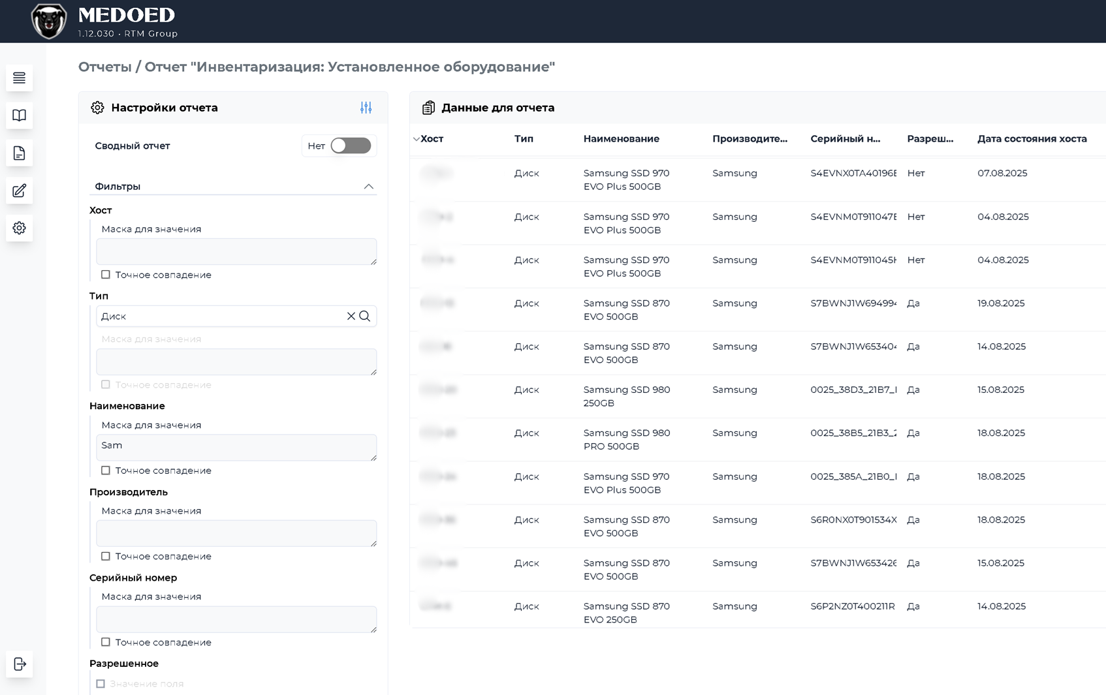Select date cell 07.08.2025

[x=1002, y=174]
